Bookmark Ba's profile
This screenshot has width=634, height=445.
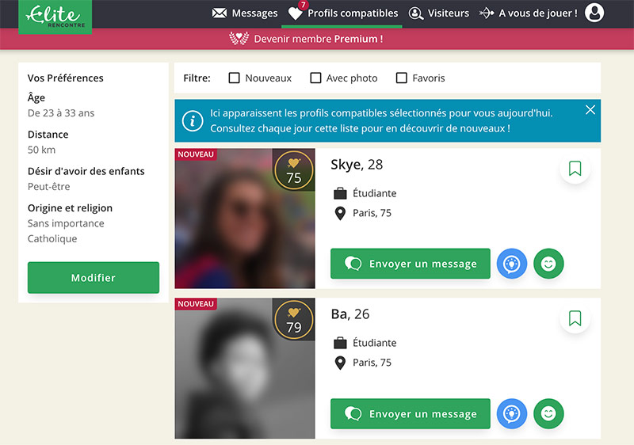(x=575, y=318)
